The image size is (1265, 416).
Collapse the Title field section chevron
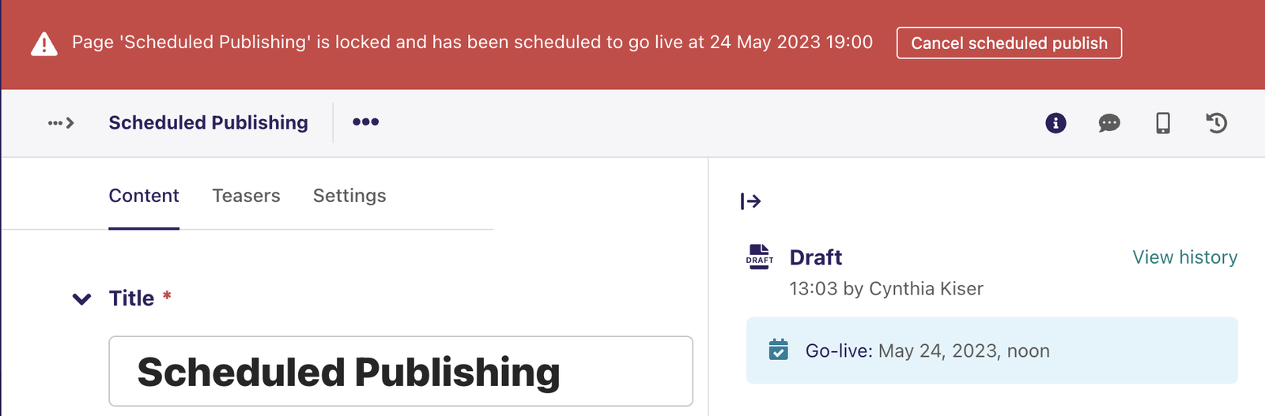point(81,298)
